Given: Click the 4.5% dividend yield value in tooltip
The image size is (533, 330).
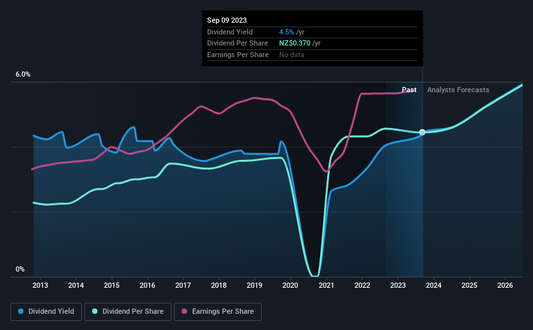Looking at the screenshot, I should coord(286,32).
